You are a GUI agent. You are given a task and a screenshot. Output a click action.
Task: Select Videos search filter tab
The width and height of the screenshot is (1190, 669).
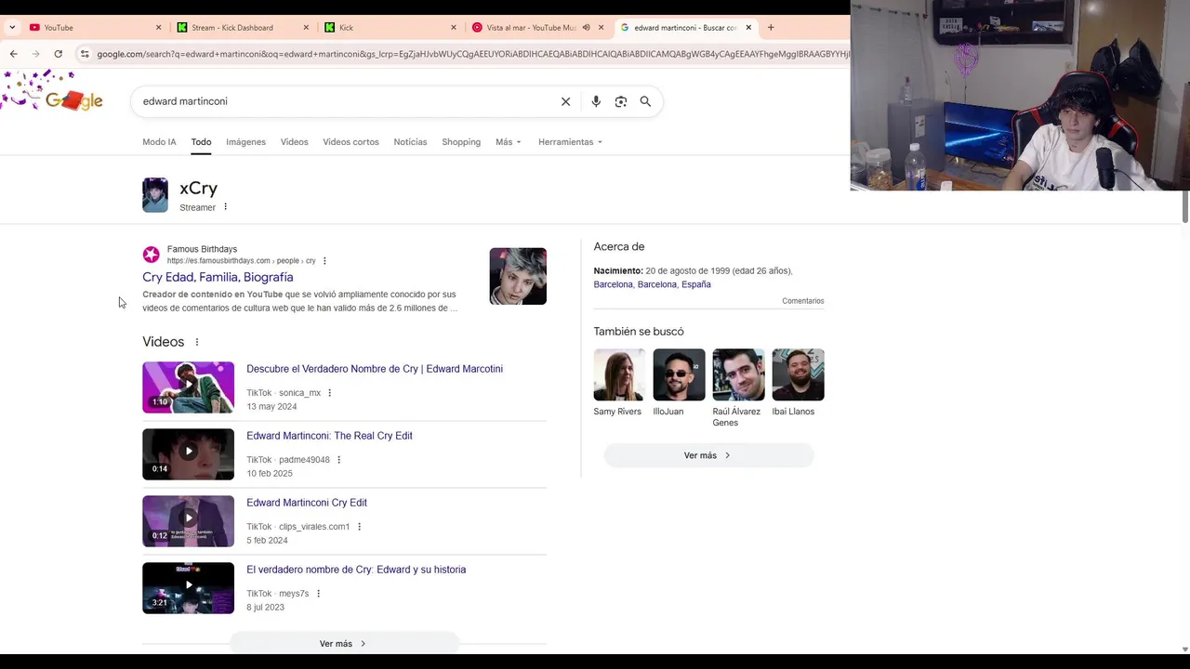(294, 142)
